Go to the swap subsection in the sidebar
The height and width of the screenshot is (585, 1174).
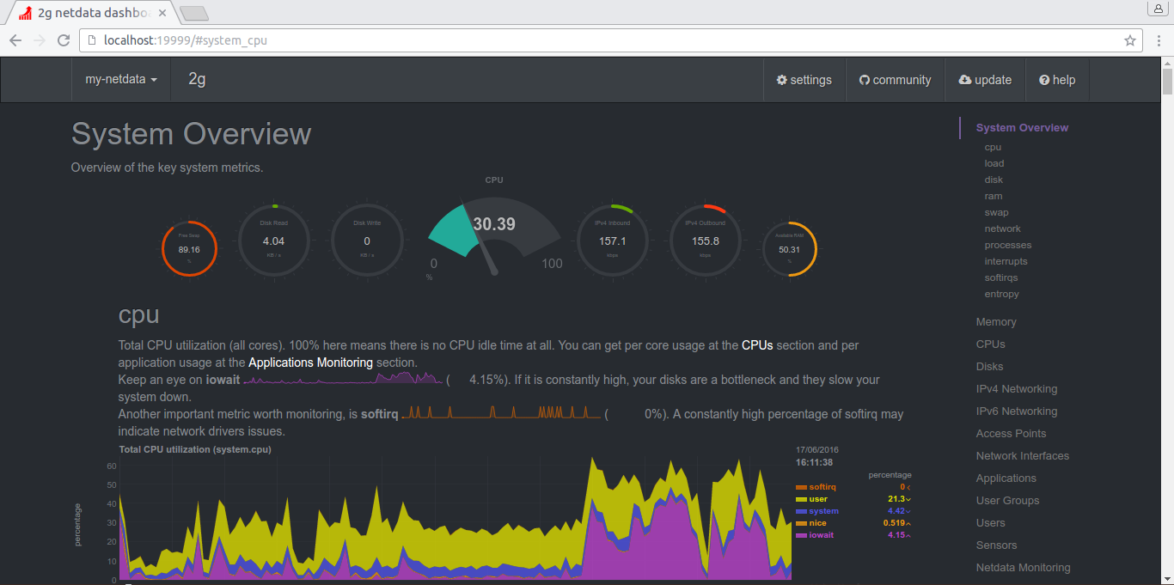click(x=997, y=212)
